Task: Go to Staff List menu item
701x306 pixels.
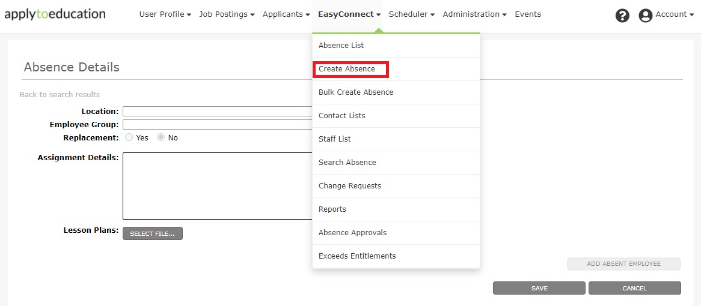Action: [335, 139]
